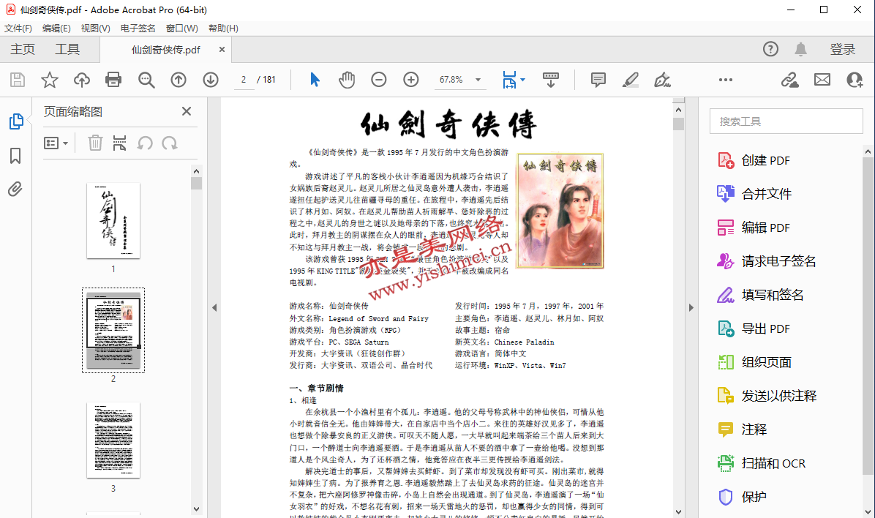The height and width of the screenshot is (518, 875).
Task: Open the attachments paperclip panel
Action: (x=15, y=189)
